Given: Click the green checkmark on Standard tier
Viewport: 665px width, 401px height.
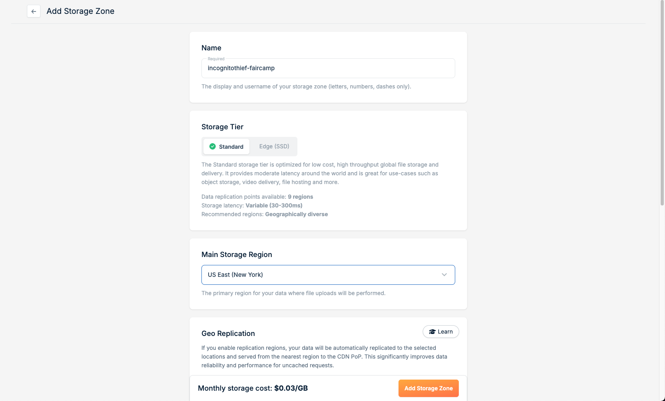Looking at the screenshot, I should (213, 146).
